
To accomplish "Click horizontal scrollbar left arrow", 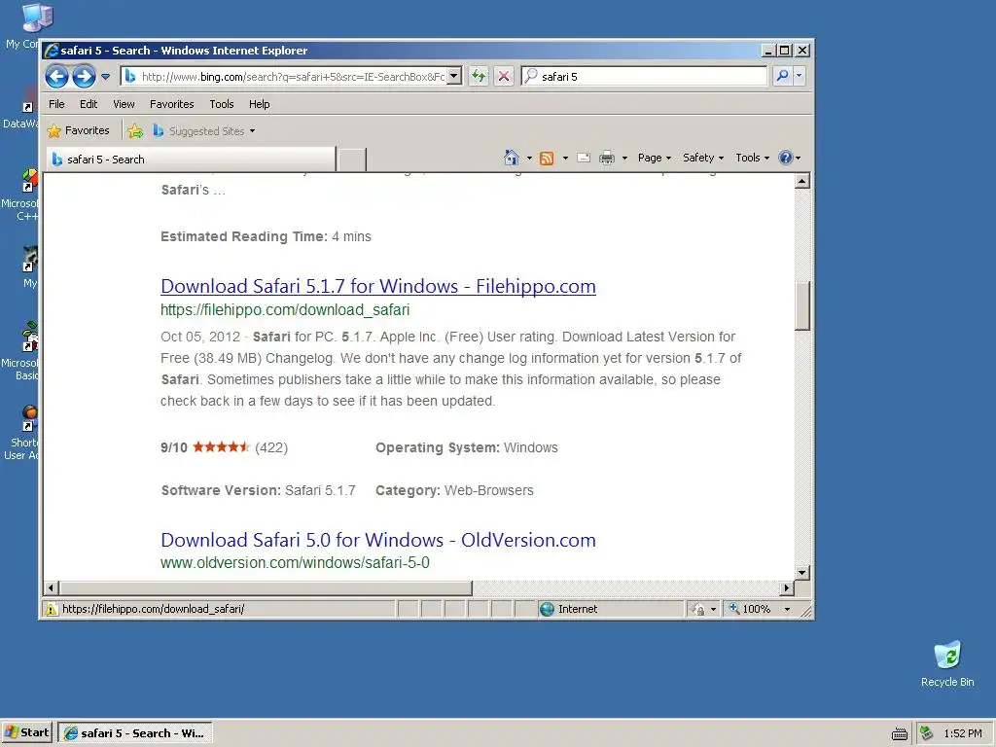I will [x=52, y=588].
